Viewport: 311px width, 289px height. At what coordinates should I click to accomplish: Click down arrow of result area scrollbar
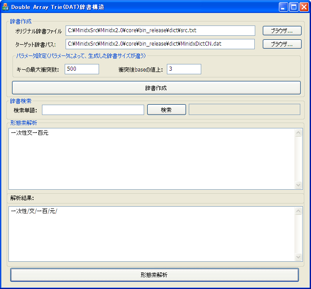tap(298, 257)
